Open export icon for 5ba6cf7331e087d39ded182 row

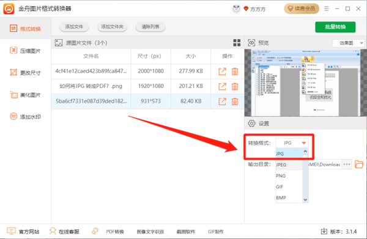[223, 101]
